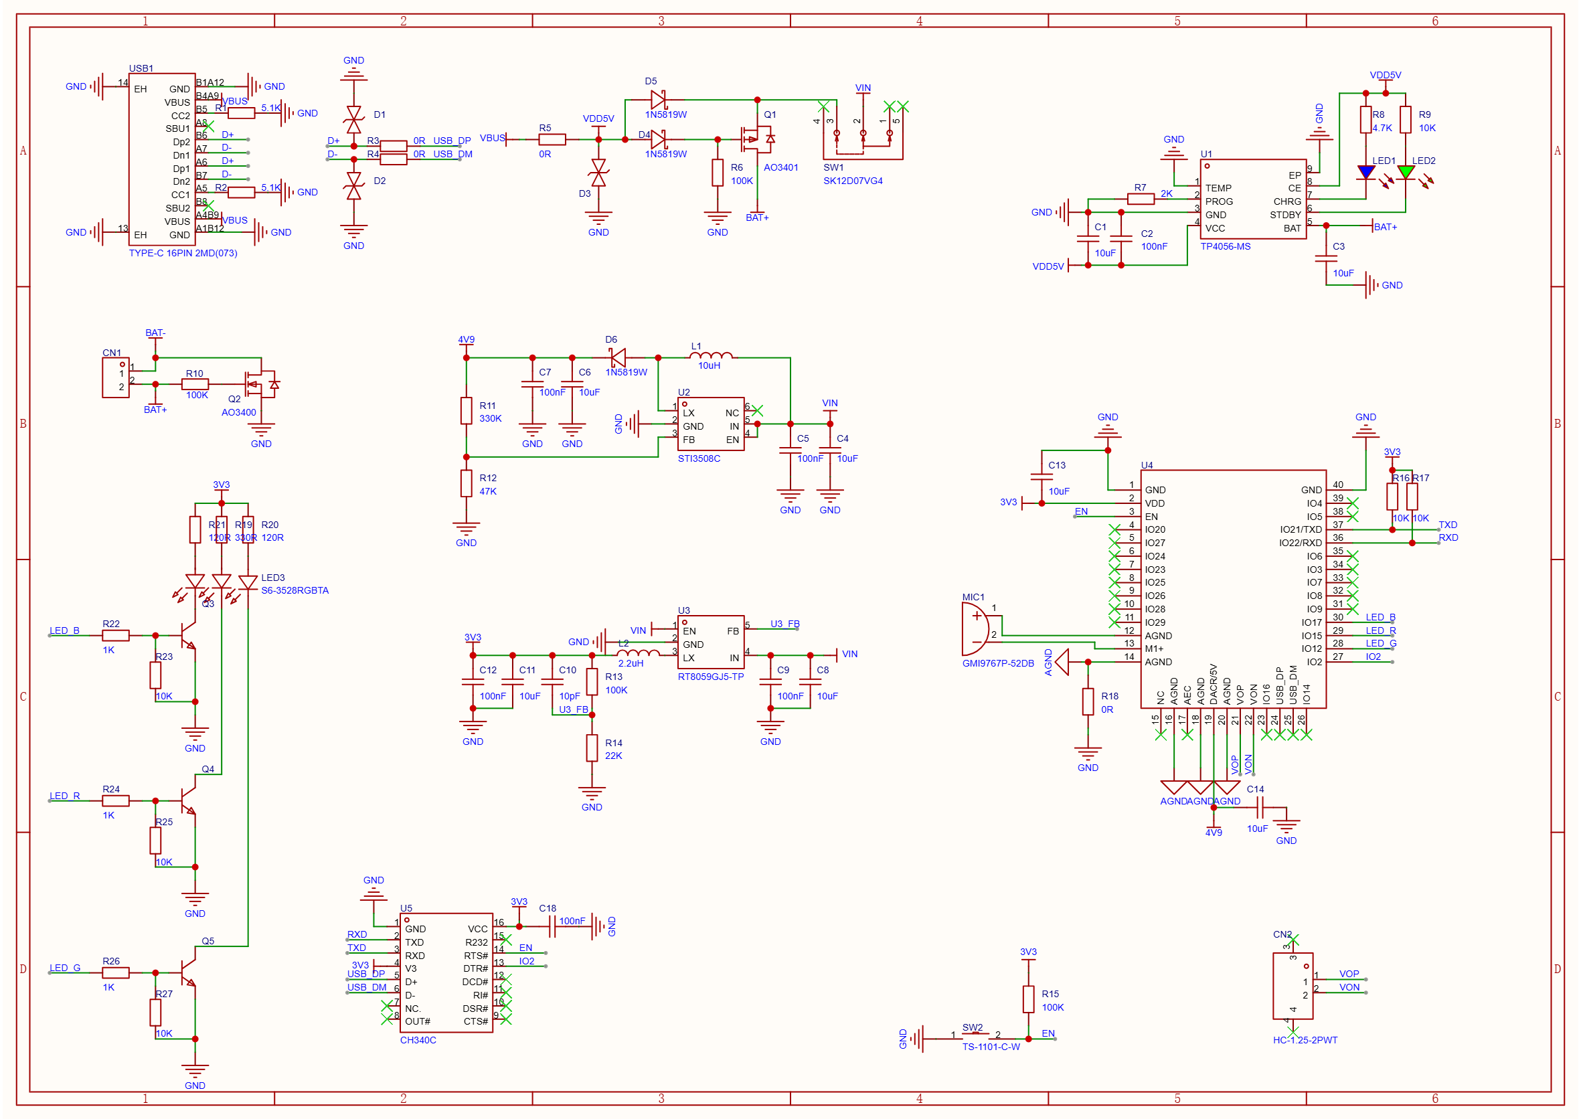
Task: Select the R11 resistor symbol
Action: pos(467,411)
